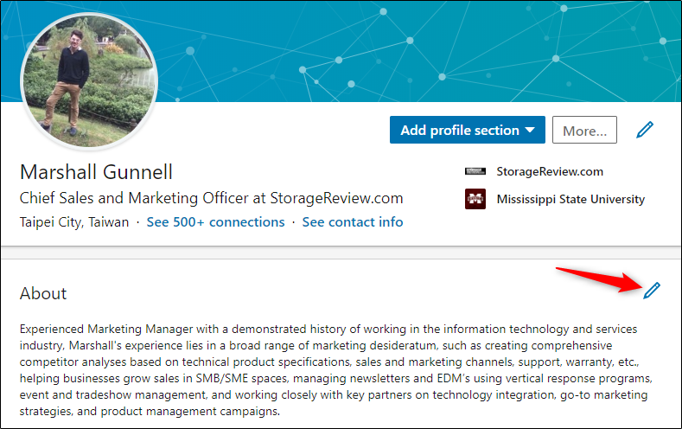Click the Add profile section button
Image resolution: width=682 pixels, height=429 pixels.
pyautogui.click(x=467, y=130)
